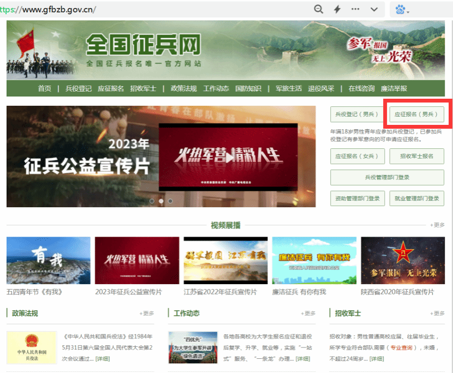Open the 五四青年节《有我》video thumbnail

49,261
